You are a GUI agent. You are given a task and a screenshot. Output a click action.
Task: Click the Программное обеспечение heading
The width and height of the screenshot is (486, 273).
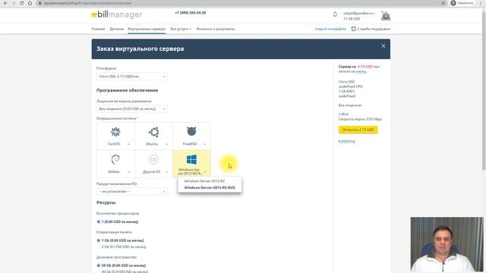pos(127,90)
